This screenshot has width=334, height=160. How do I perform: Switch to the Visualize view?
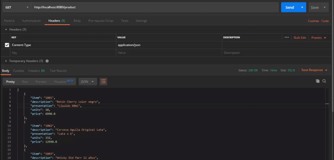[63, 81]
